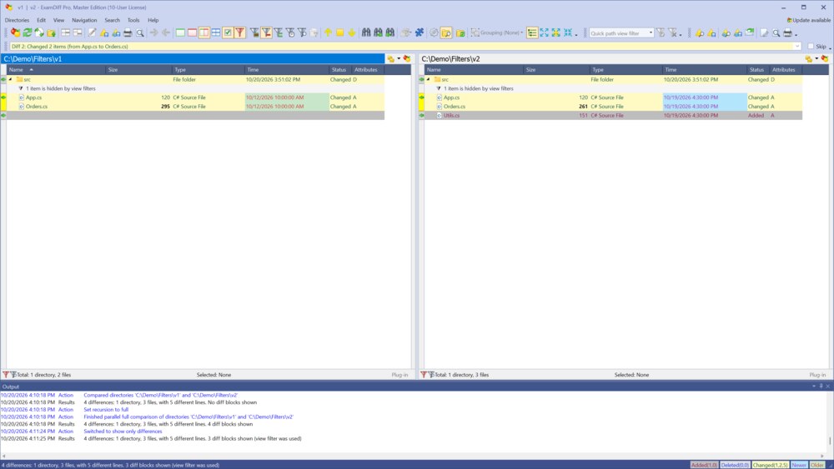Toggle the highlighted green checkmark toolbar button
The width and height of the screenshot is (834, 469).
tap(228, 33)
